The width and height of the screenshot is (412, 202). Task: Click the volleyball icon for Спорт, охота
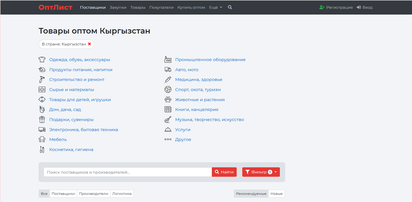(x=168, y=90)
